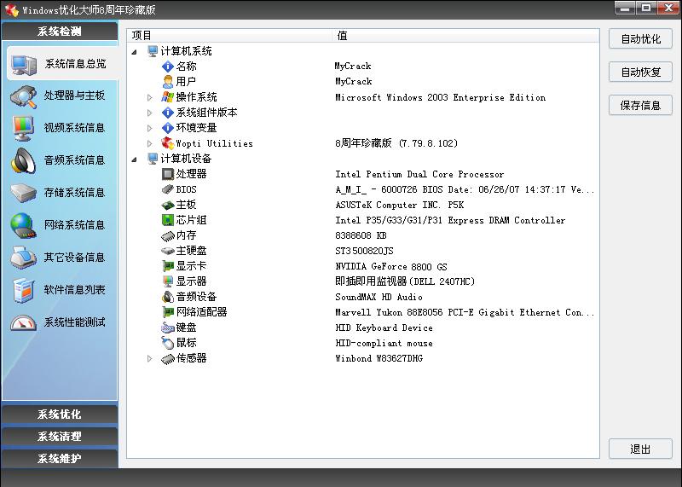Click the info icon beside 系统组件版本
Viewport: 682px width, 487px height.
168,113
